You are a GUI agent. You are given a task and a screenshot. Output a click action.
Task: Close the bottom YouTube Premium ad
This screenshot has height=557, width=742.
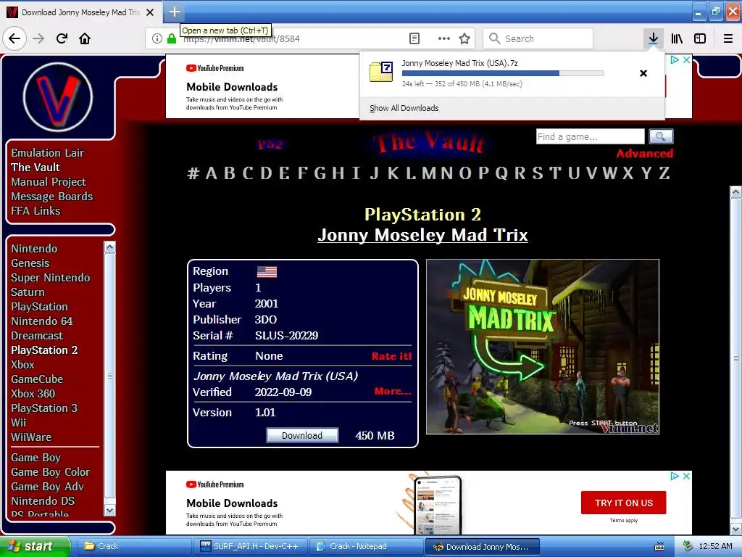(686, 476)
